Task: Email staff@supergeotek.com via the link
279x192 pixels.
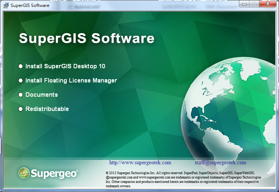Action: tap(220, 162)
